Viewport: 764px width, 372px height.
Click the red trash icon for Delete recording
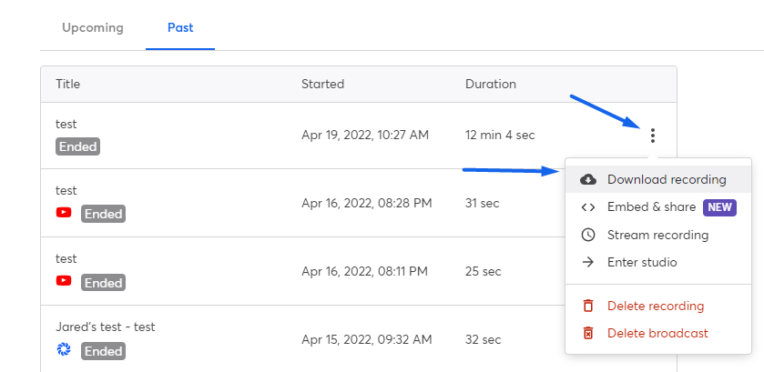click(x=588, y=306)
